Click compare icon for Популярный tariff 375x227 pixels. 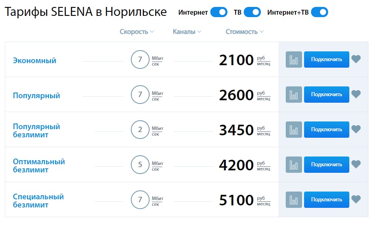(x=294, y=95)
